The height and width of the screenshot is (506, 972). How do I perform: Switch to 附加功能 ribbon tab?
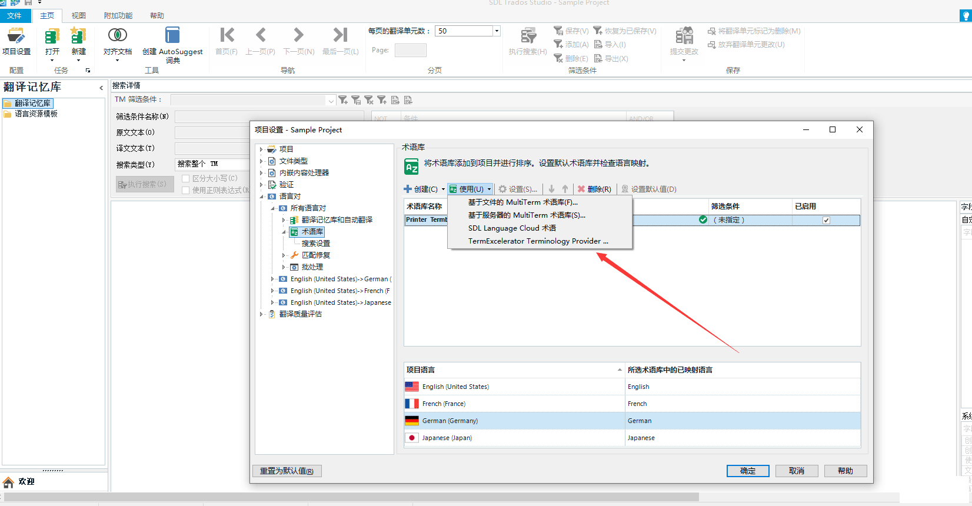(x=118, y=15)
